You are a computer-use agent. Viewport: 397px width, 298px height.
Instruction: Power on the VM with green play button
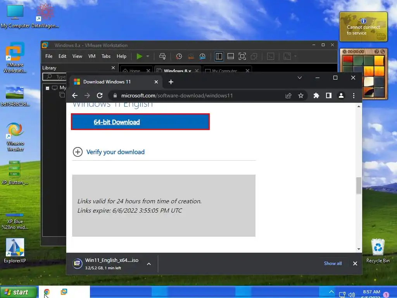pyautogui.click(x=139, y=56)
